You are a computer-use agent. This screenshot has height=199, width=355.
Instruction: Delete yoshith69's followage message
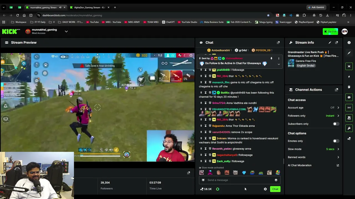point(201,70)
